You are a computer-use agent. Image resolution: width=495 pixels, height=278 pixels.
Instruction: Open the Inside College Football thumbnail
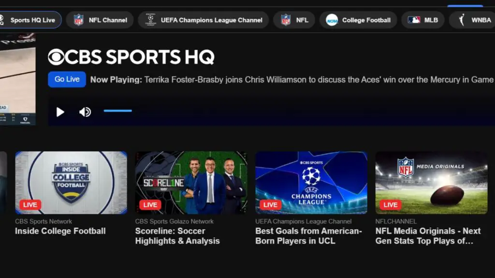tap(71, 182)
